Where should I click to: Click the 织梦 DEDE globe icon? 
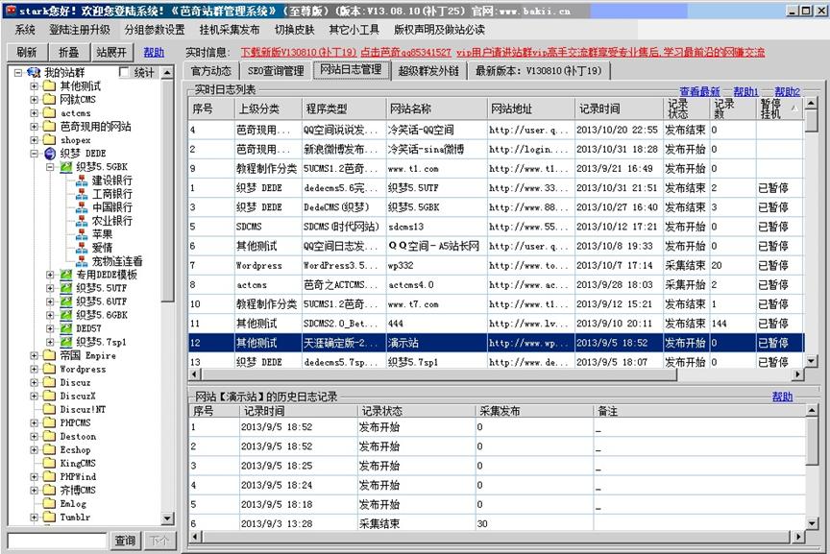[x=49, y=154]
